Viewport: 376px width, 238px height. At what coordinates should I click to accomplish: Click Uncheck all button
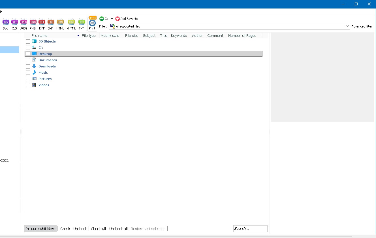118,229
